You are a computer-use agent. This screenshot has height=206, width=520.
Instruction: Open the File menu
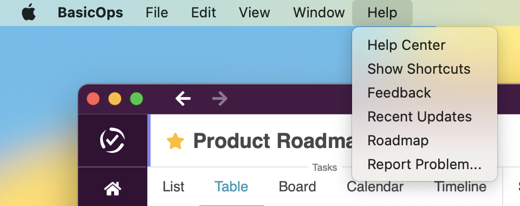(x=157, y=12)
